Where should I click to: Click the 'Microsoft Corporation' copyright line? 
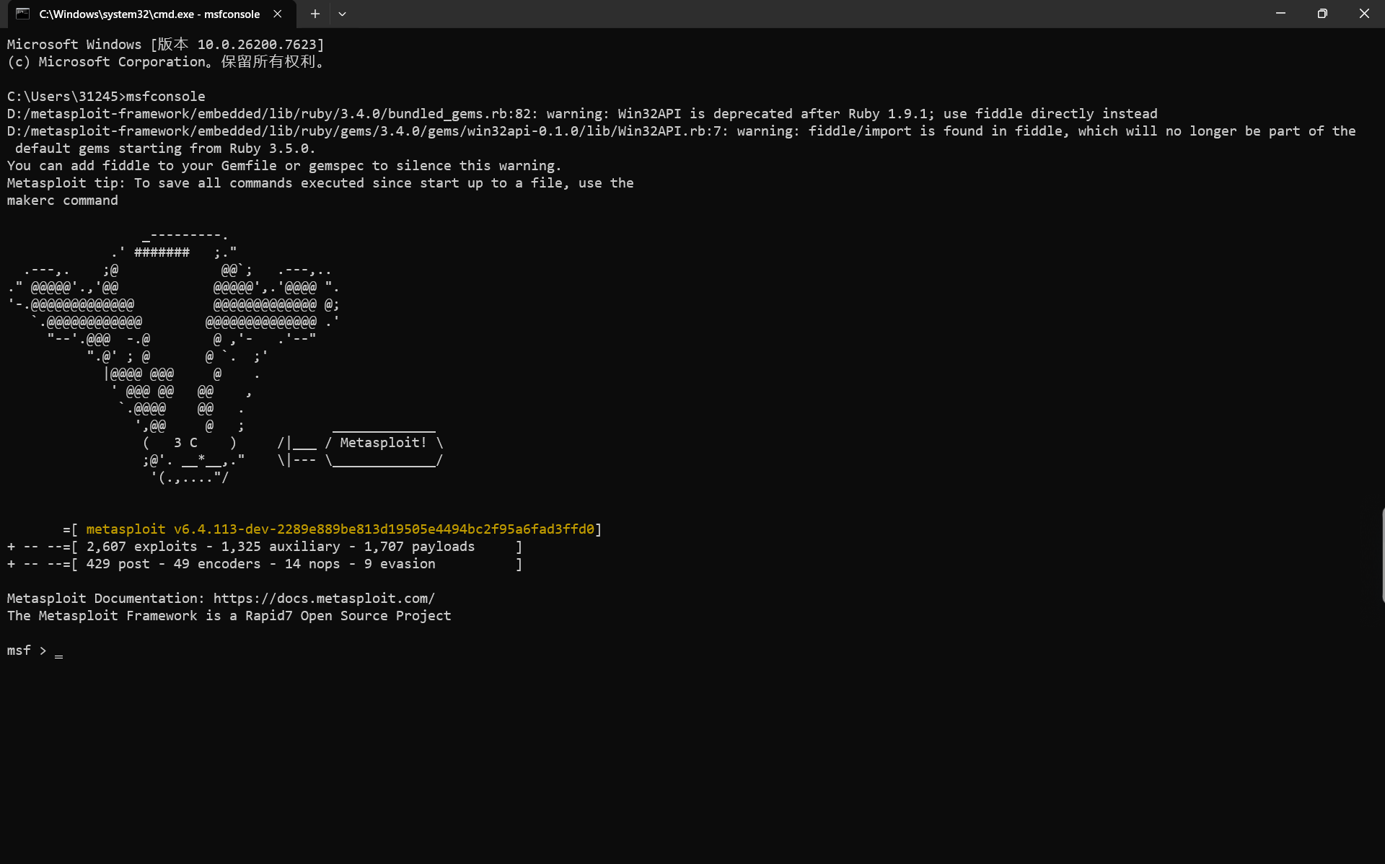tap(165, 62)
